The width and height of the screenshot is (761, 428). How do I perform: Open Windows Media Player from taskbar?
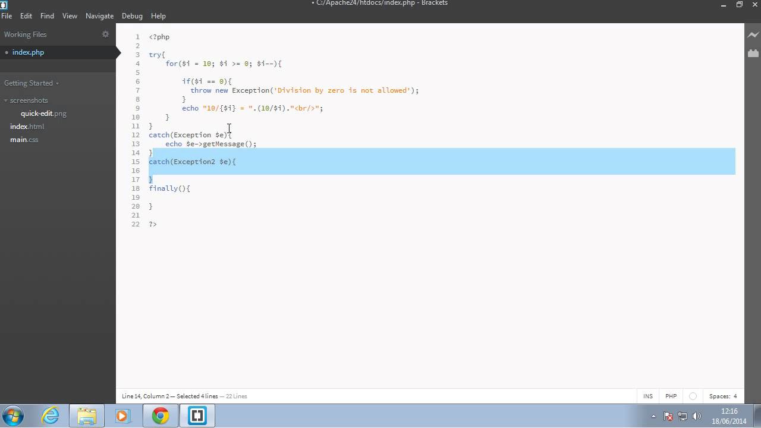pyautogui.click(x=122, y=416)
